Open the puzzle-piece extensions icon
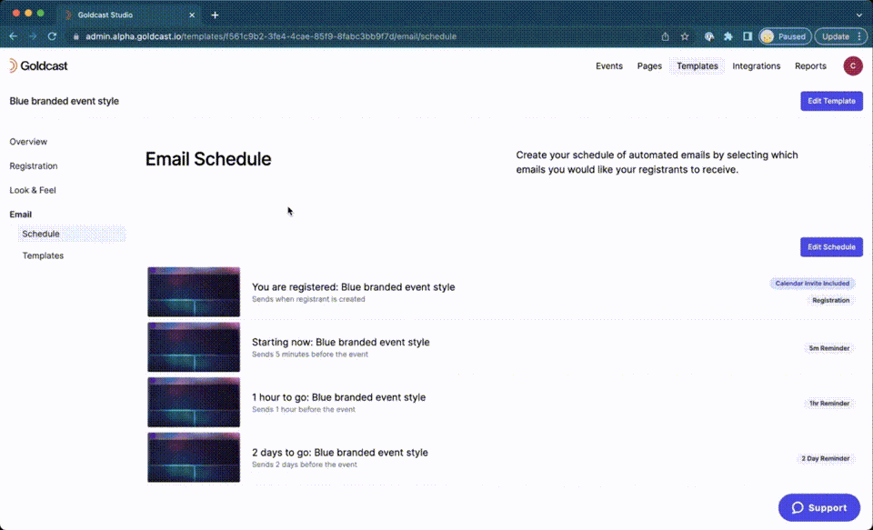 (x=728, y=36)
